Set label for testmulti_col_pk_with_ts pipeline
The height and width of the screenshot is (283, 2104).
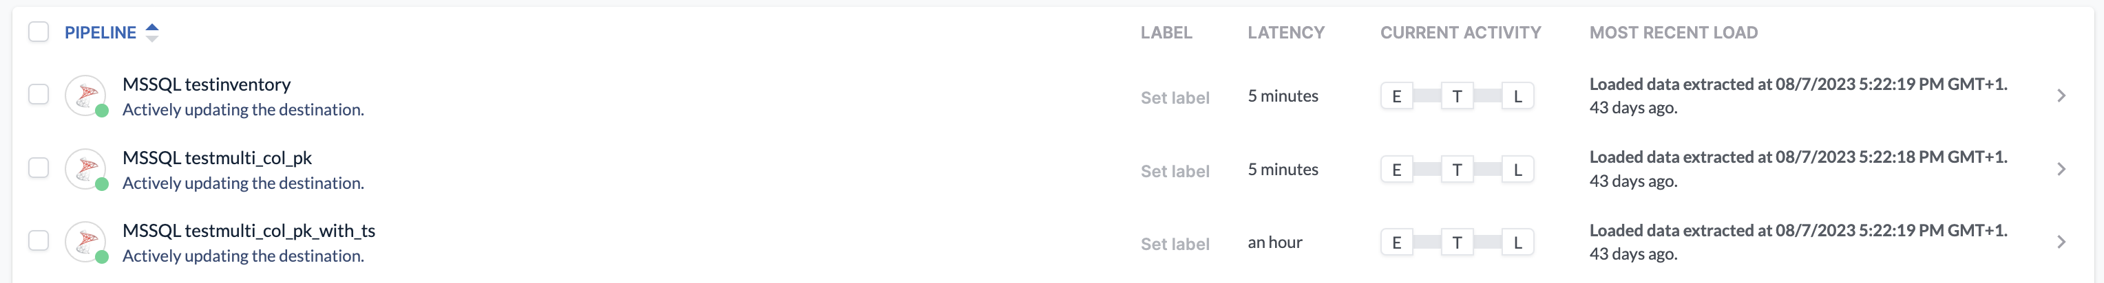pos(1175,244)
